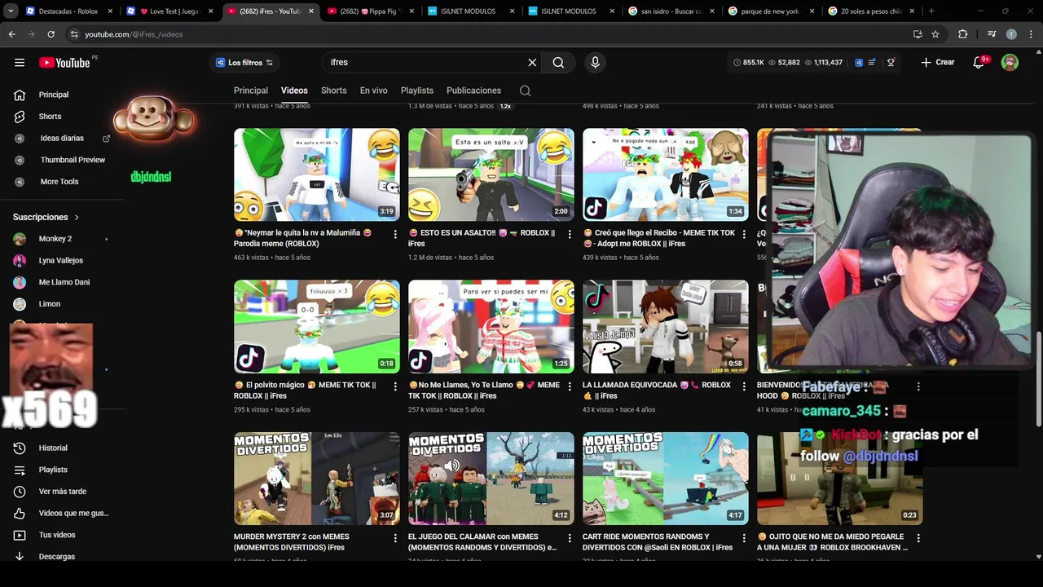Screen dimensions: 1043x587
Task: Activate voice search microphone
Action: click(x=595, y=62)
